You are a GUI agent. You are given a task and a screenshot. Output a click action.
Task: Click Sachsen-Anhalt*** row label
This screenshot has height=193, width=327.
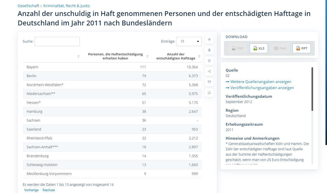pos(42,147)
